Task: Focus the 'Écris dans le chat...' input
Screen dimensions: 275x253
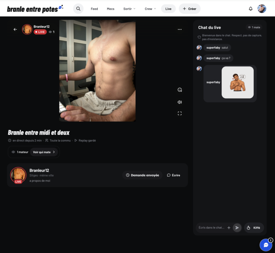Action: [211, 228]
